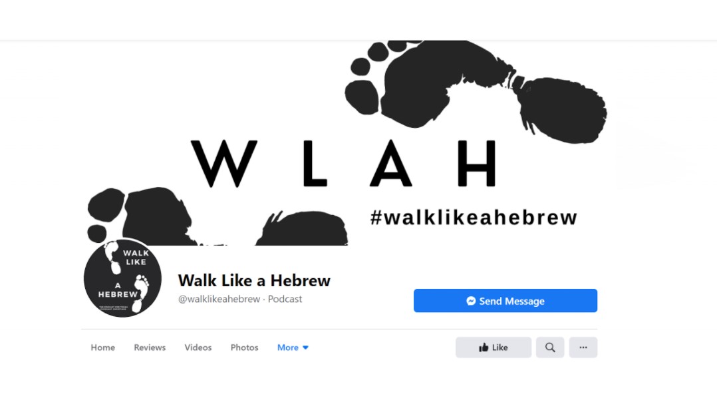Click the #walklikeahebrew hashtag on cover

click(x=474, y=217)
